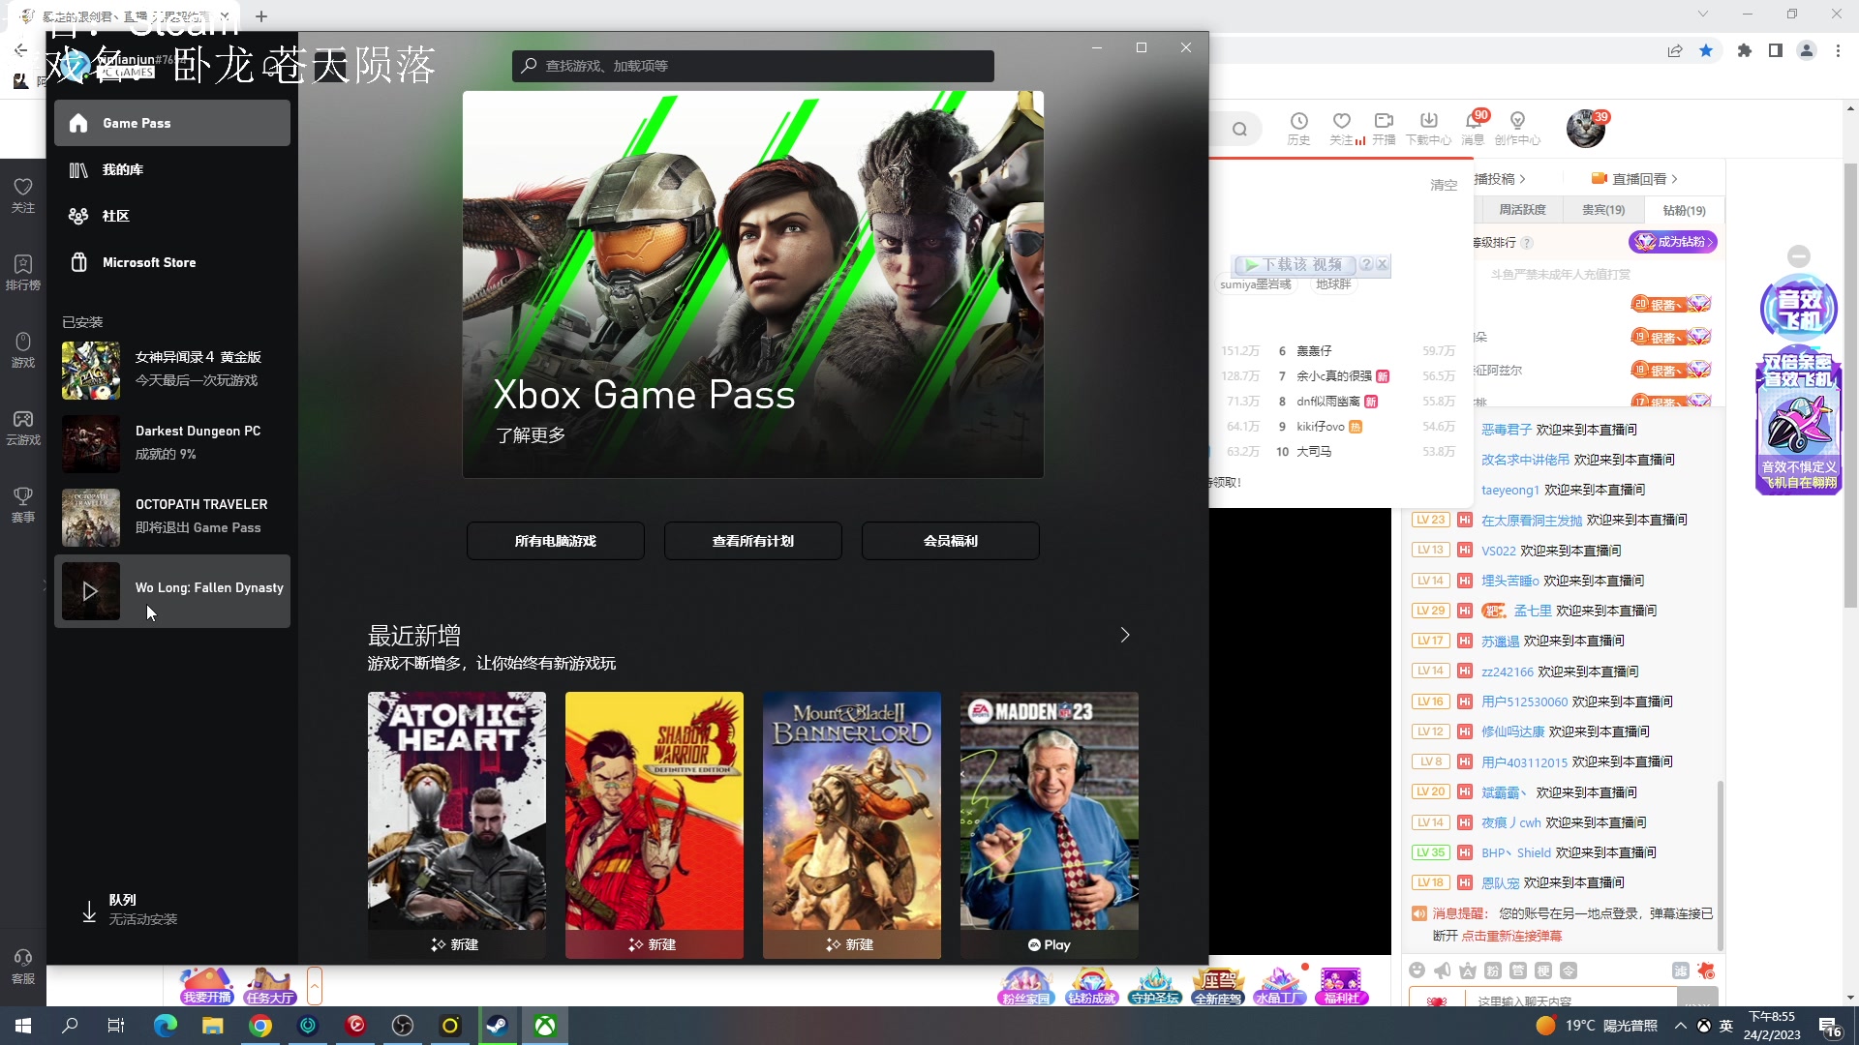Click 所有电脑游戏 button

click(555, 541)
